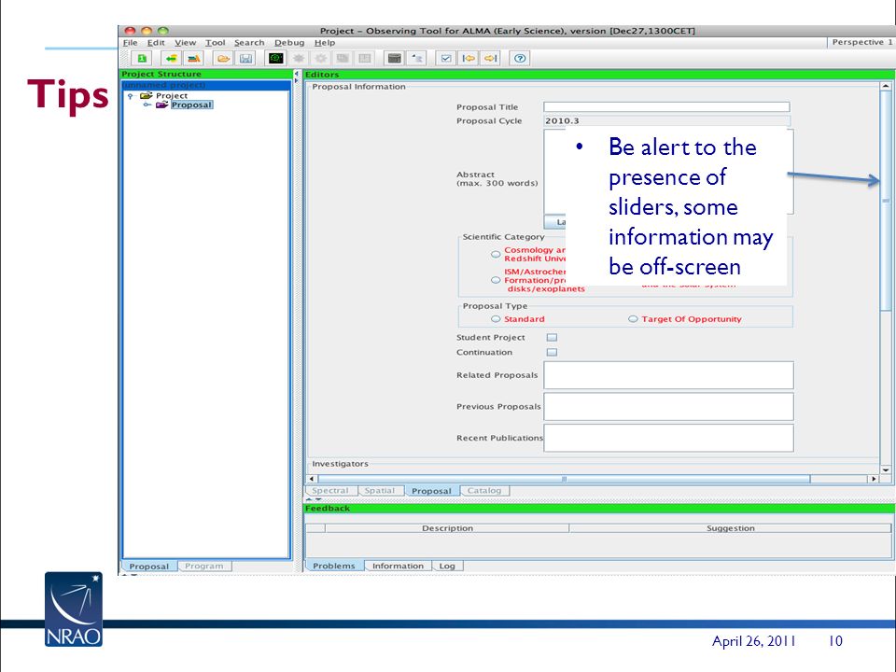Click the Description column header

[x=447, y=528]
